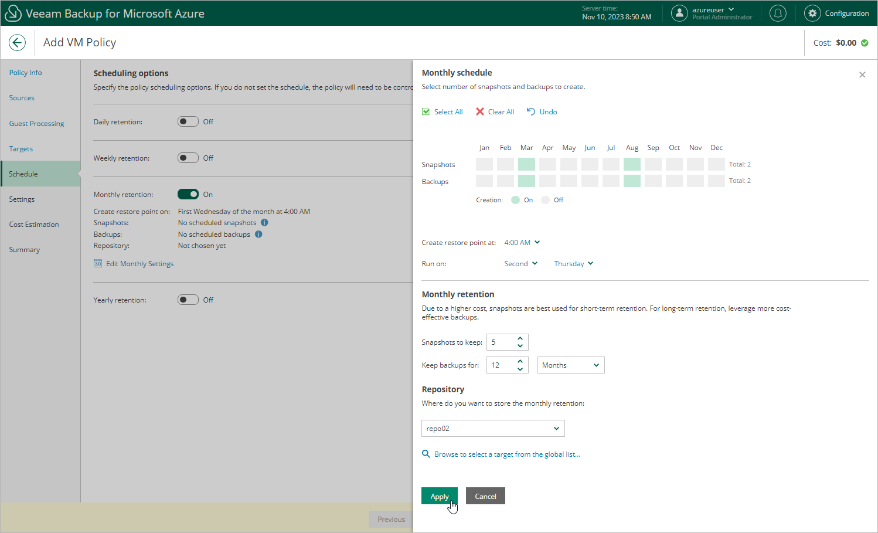The width and height of the screenshot is (878, 533).
Task: Toggle the March snapshots cell
Action: click(x=526, y=164)
